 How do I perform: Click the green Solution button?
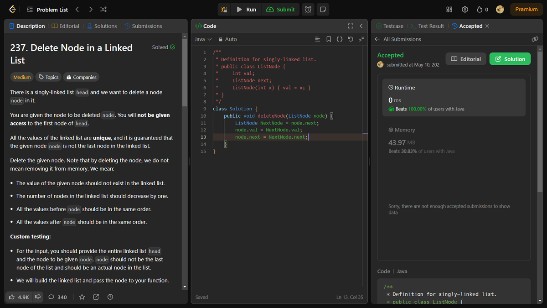[x=510, y=59]
